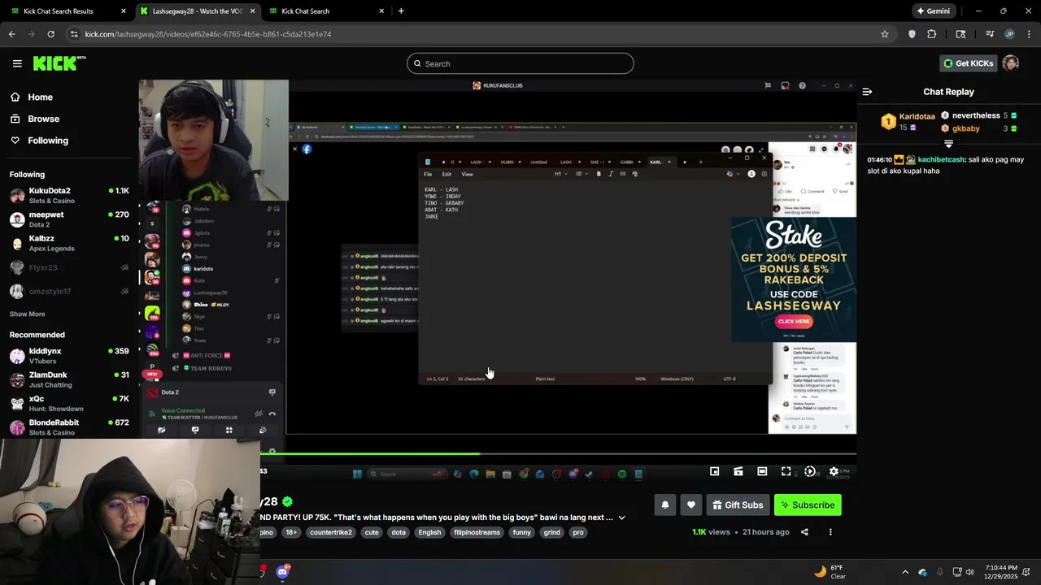Follow the channel with the heart button
The width and height of the screenshot is (1041, 585).
pos(690,505)
